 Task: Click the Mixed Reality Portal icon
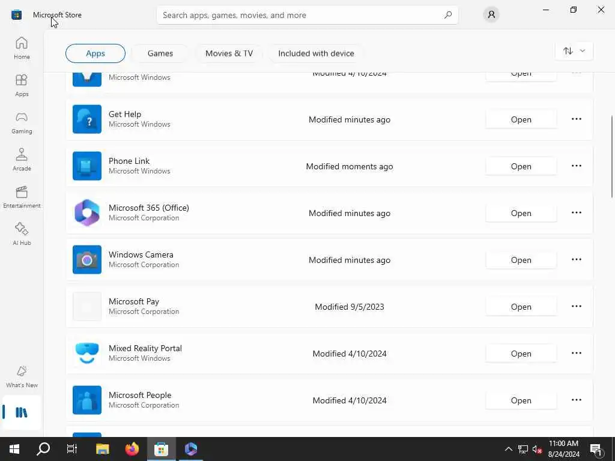tap(87, 353)
